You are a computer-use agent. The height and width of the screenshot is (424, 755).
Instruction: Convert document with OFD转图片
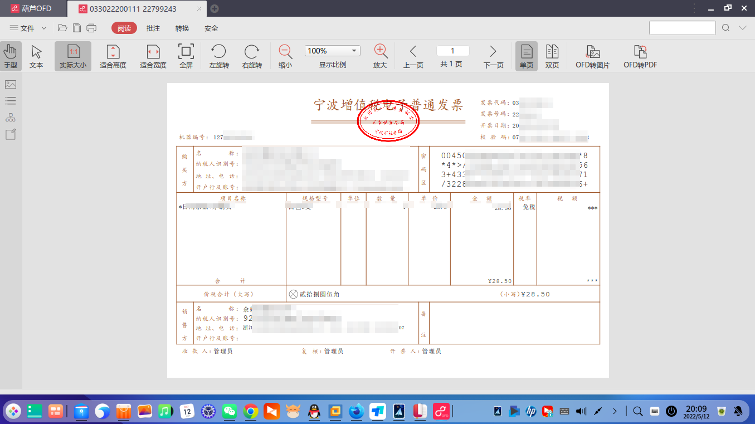(593, 56)
